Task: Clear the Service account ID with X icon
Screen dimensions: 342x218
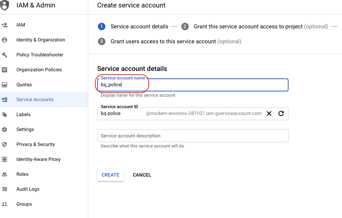Action: [x=269, y=113]
